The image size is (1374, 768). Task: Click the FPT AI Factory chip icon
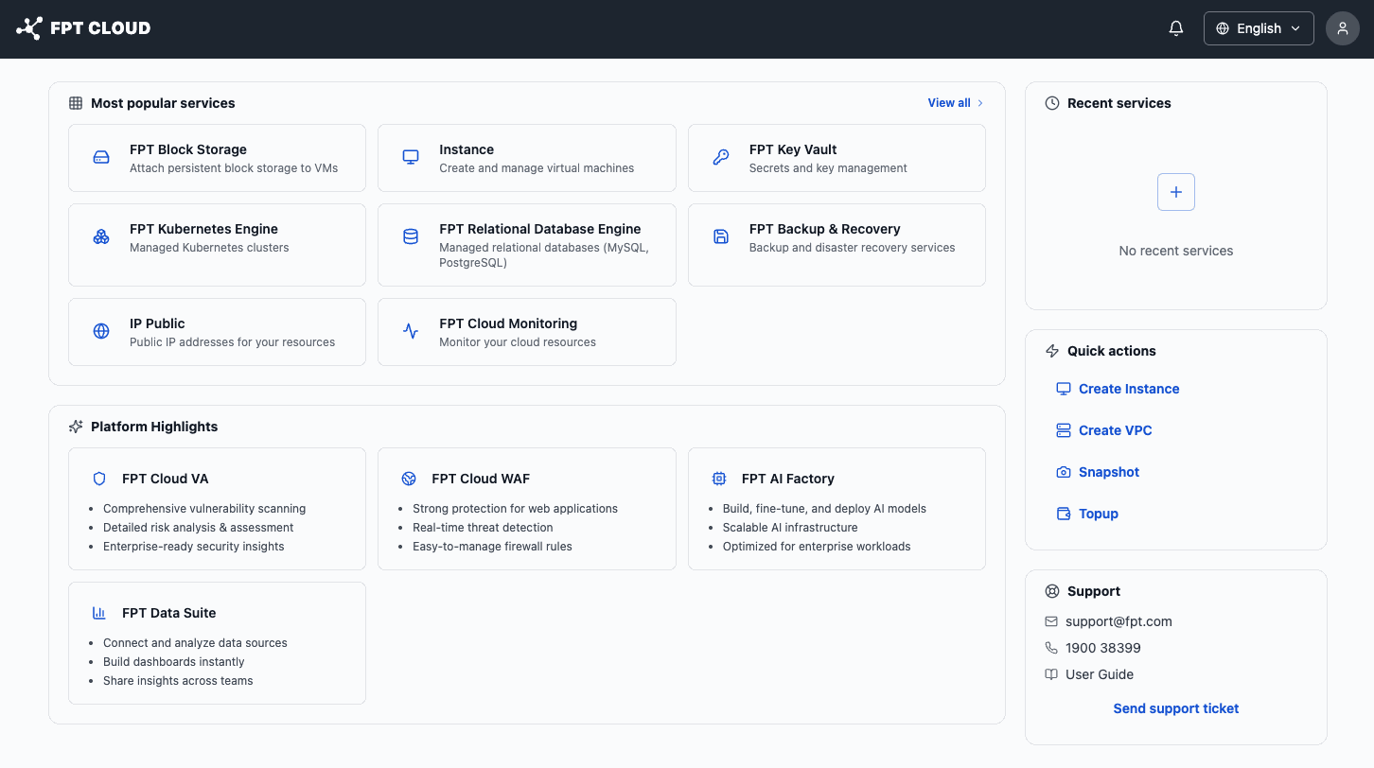[719, 479]
